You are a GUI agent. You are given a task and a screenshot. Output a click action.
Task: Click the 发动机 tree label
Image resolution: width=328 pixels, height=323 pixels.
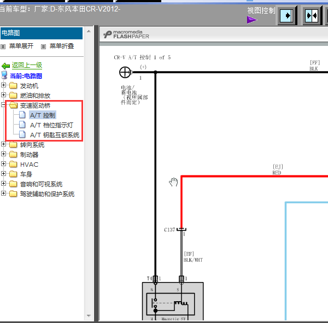tap(29, 86)
